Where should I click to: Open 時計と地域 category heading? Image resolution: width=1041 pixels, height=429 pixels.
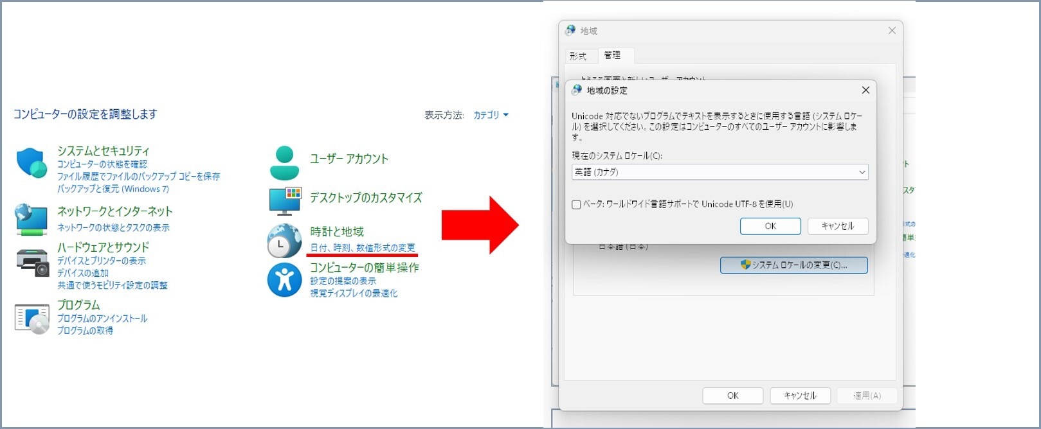click(x=337, y=232)
